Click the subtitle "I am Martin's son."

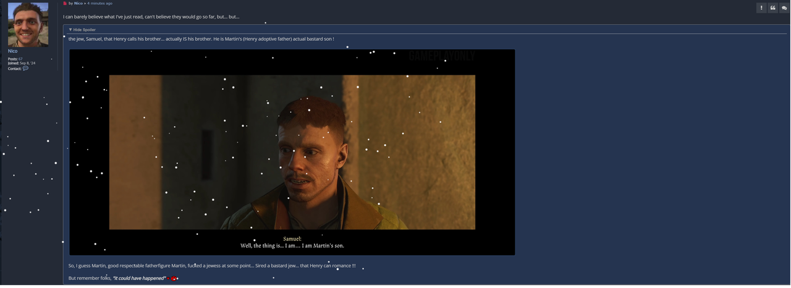coord(323,246)
